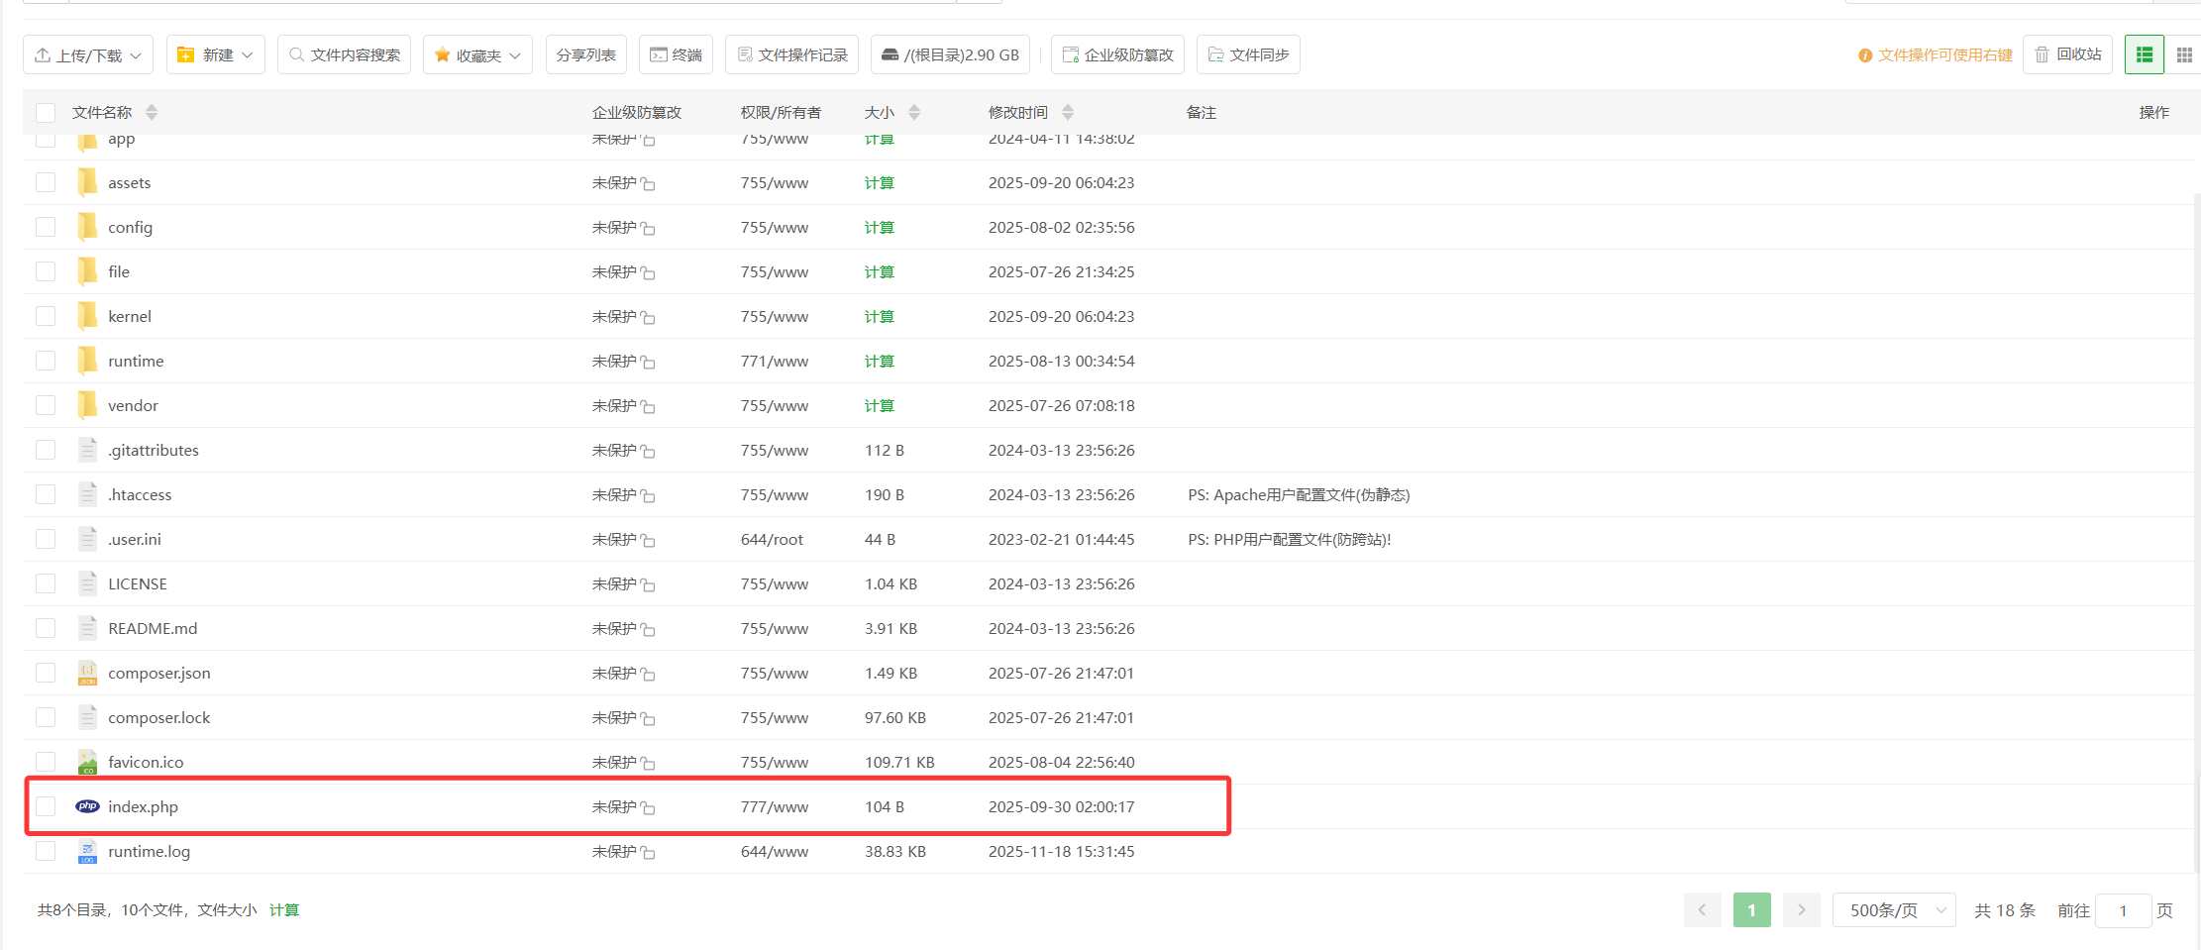The height and width of the screenshot is (950, 2201).
Task: Open the vendor folder icon
Action: [87, 405]
